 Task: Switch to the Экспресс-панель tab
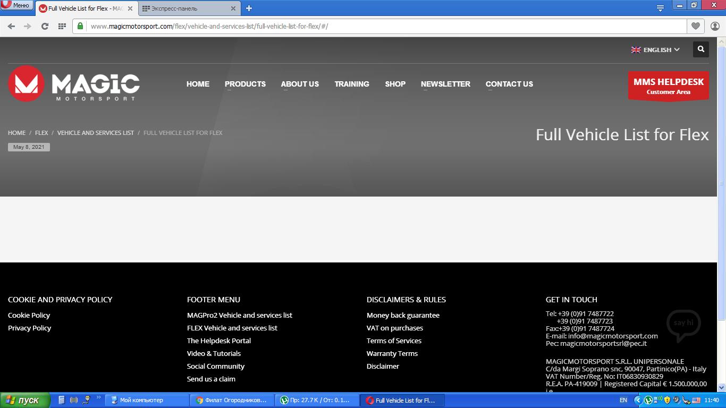click(x=186, y=8)
